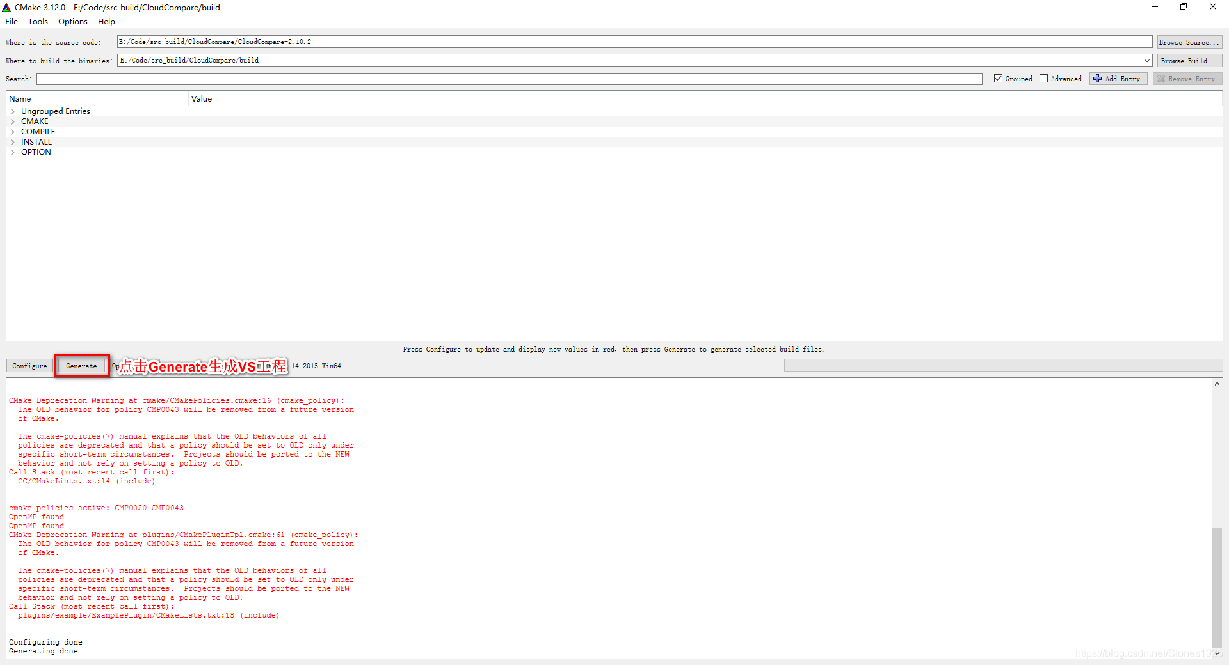Click the 'Generating done' log line
1229x665 pixels.
(x=44, y=651)
